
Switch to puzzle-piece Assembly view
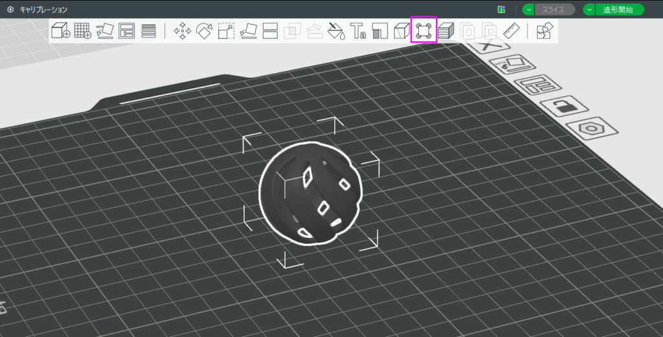pos(544,30)
